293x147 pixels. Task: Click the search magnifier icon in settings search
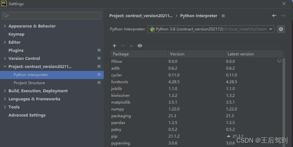click(6, 16)
